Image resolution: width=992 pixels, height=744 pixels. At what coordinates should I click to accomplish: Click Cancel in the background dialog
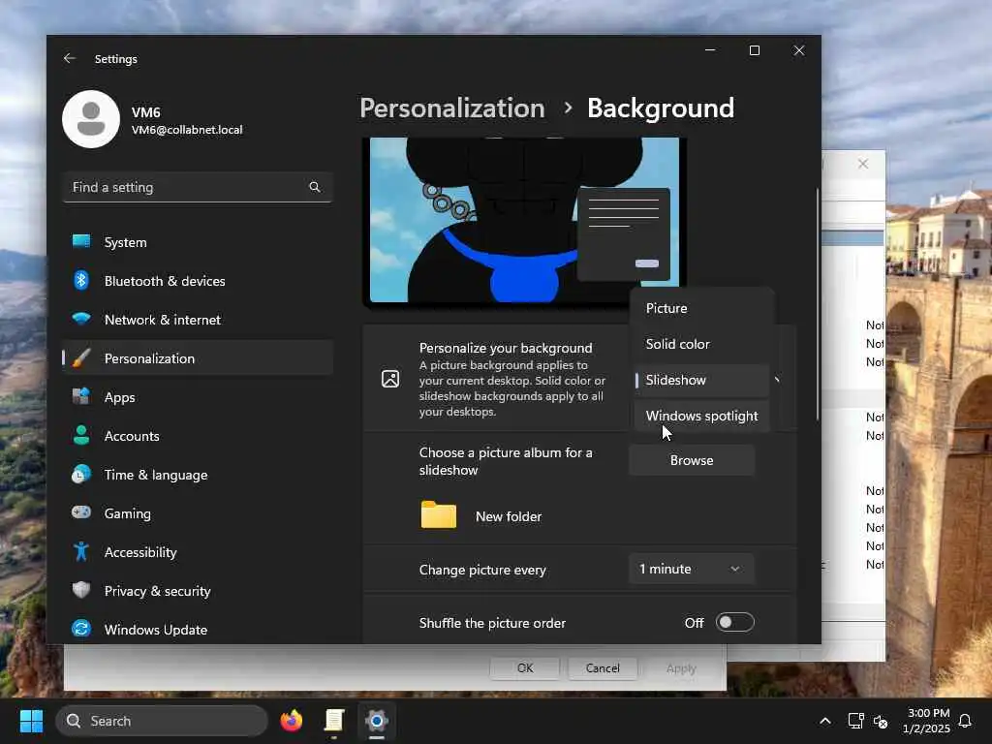(x=603, y=668)
